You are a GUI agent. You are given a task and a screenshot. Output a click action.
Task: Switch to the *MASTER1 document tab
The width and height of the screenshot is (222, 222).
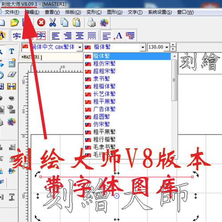[x=31, y=57]
